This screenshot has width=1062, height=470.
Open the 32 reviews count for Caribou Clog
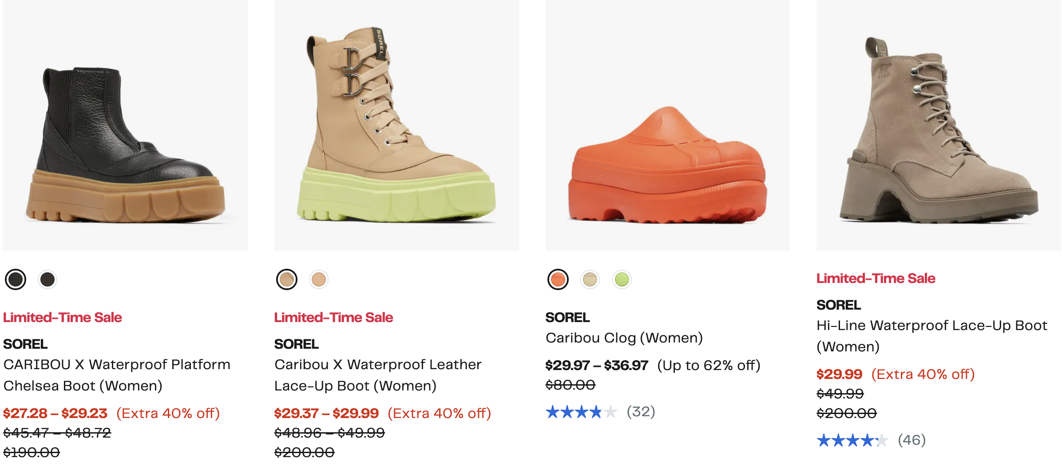coord(641,412)
